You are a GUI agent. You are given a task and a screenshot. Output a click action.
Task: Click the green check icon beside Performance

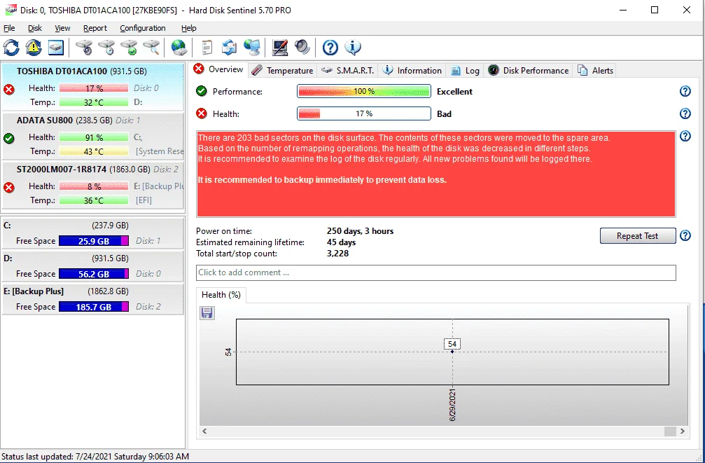point(202,91)
